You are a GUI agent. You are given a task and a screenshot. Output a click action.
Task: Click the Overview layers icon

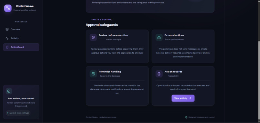pyautogui.click(x=7, y=30)
